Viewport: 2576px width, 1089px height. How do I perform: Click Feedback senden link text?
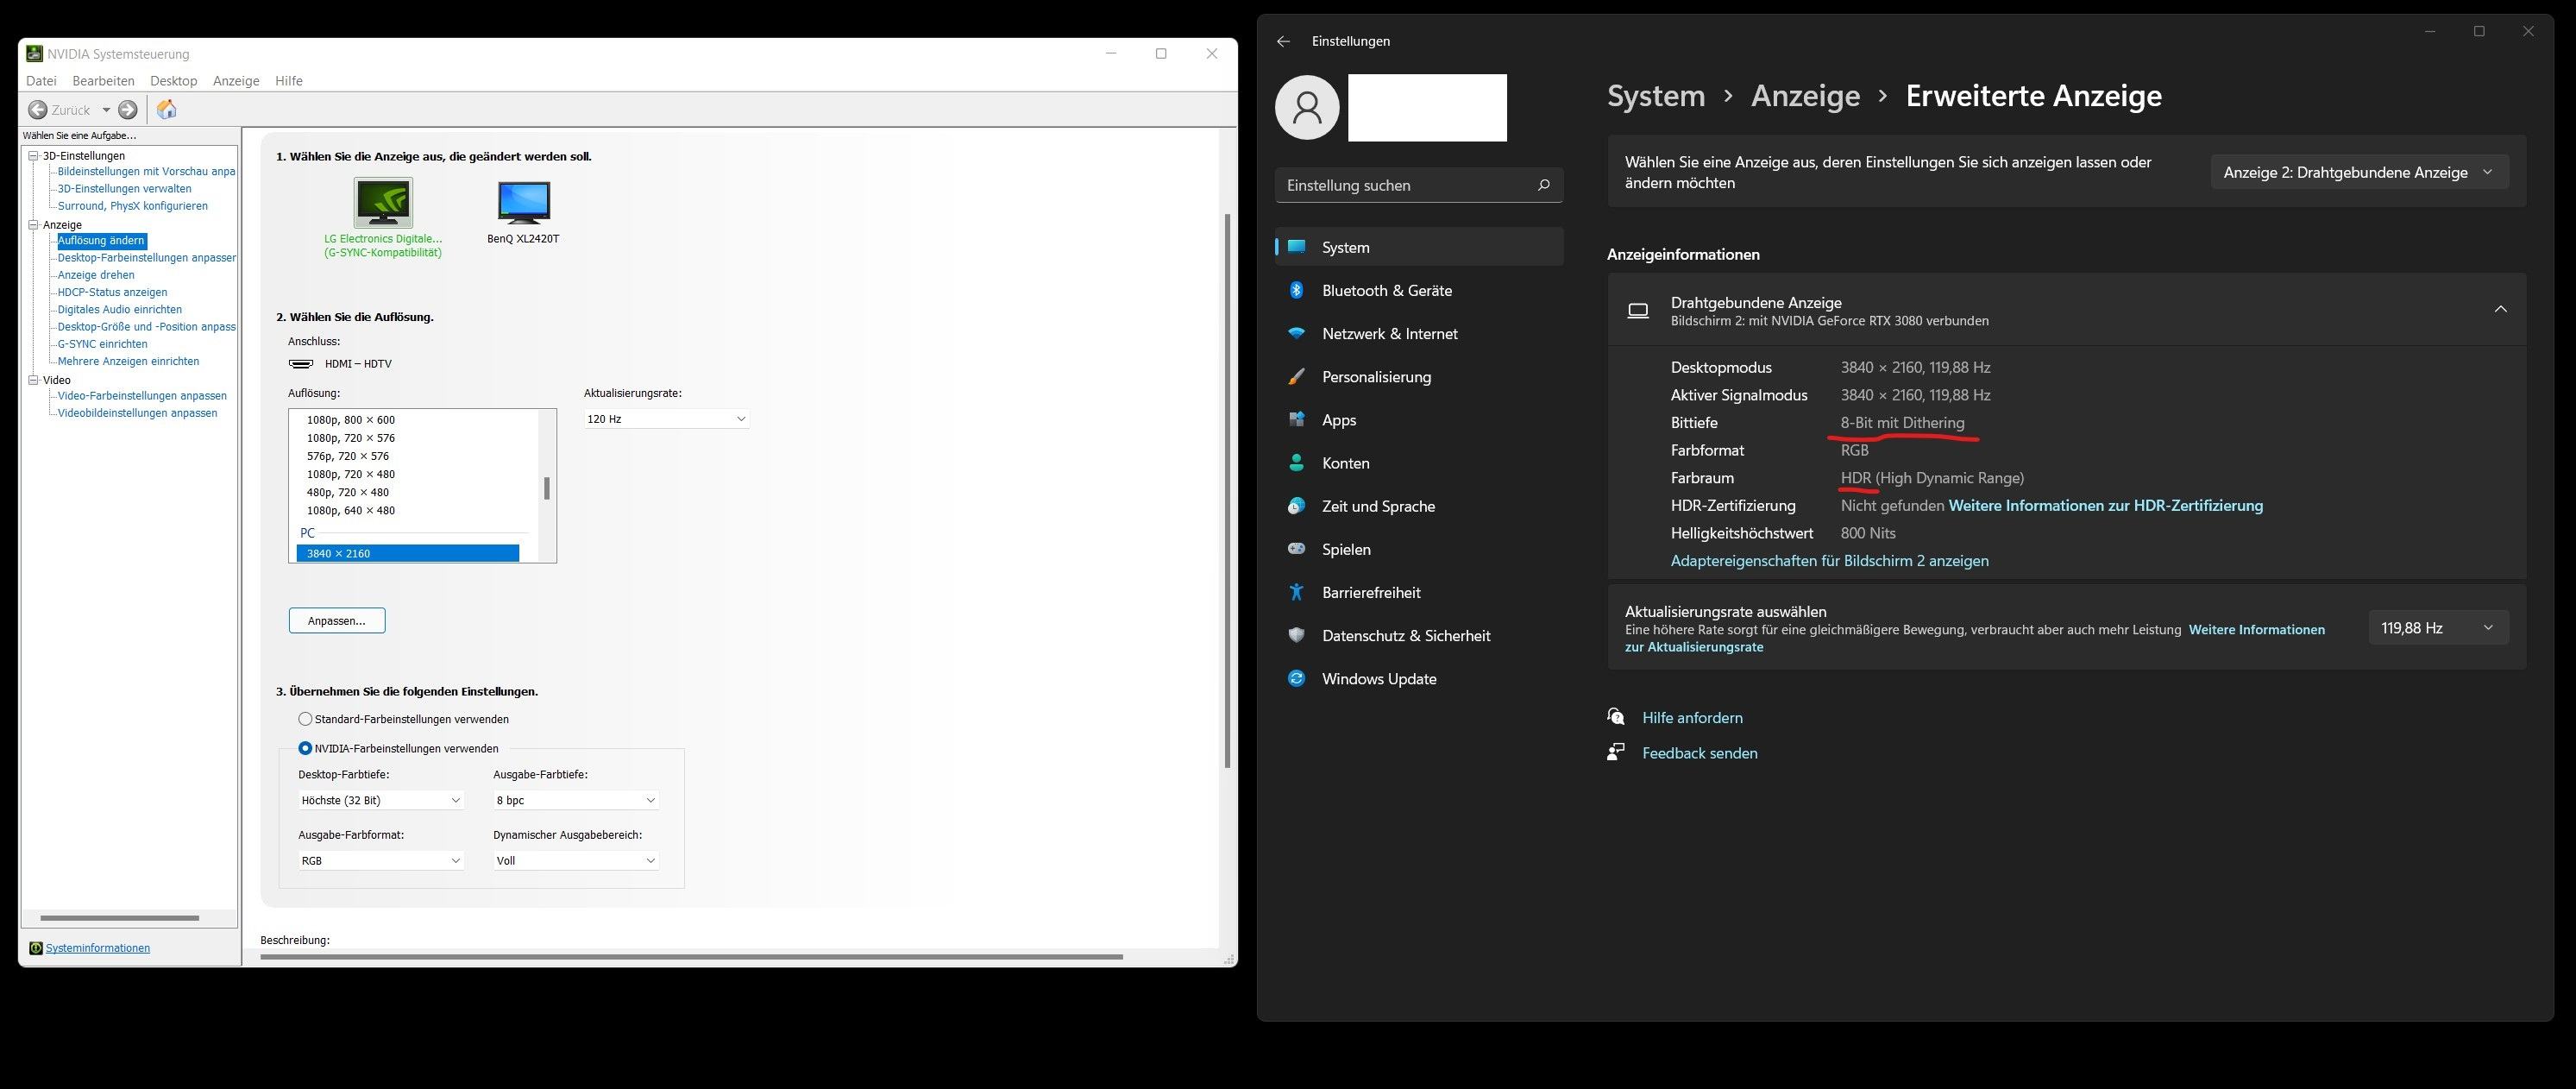1699,753
